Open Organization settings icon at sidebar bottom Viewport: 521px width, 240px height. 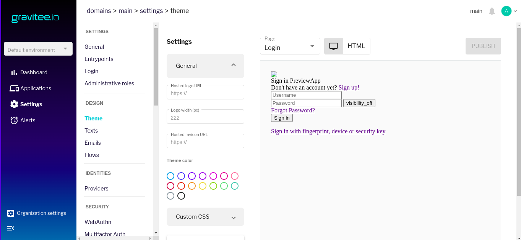(x=10, y=213)
